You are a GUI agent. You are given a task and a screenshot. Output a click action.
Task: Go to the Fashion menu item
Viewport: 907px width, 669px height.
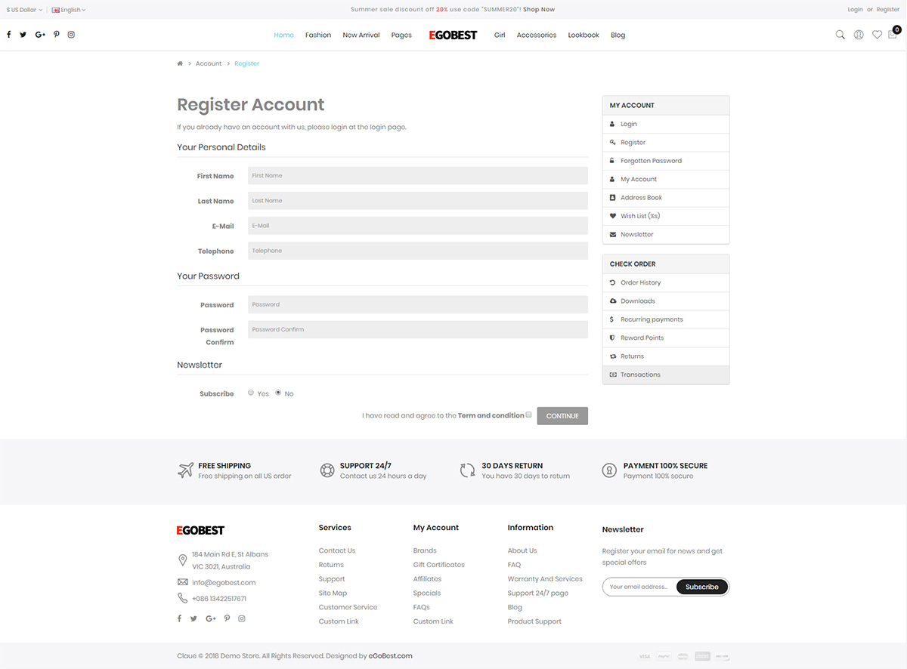coord(318,35)
